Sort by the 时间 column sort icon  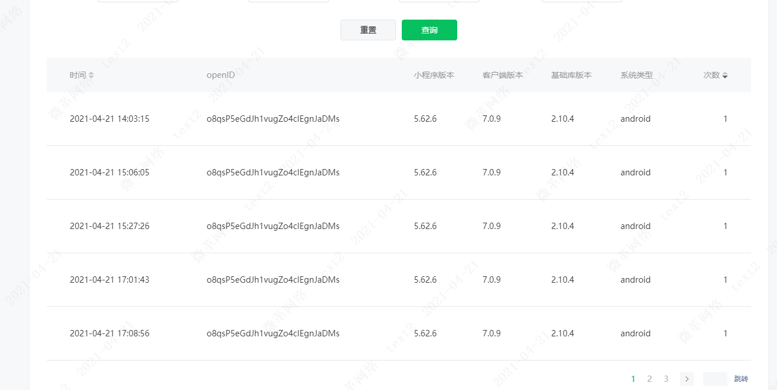point(91,75)
